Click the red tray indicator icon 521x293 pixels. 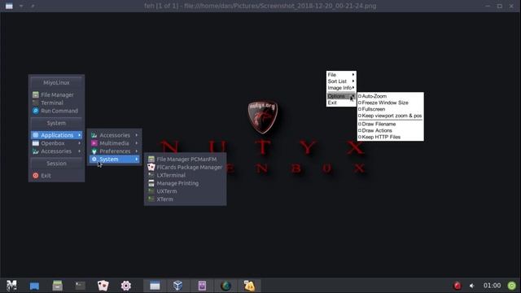point(458,286)
